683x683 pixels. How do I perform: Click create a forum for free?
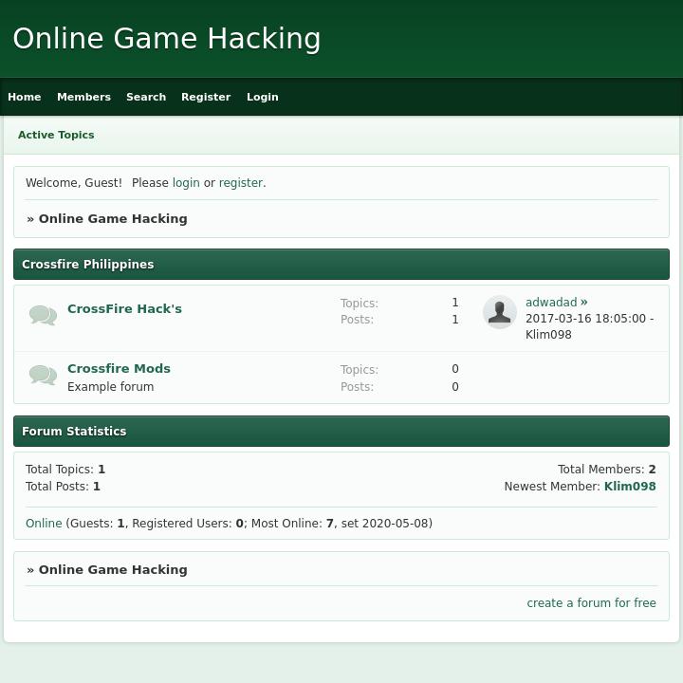(591, 603)
